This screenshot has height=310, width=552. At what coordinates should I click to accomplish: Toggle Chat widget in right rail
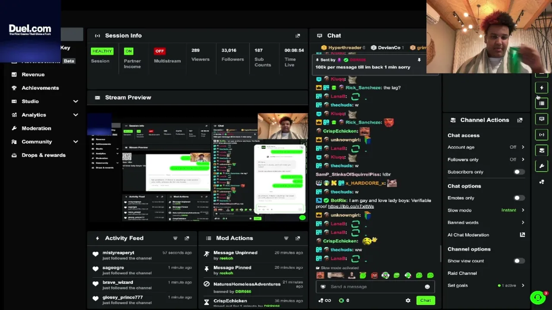[x=542, y=119]
